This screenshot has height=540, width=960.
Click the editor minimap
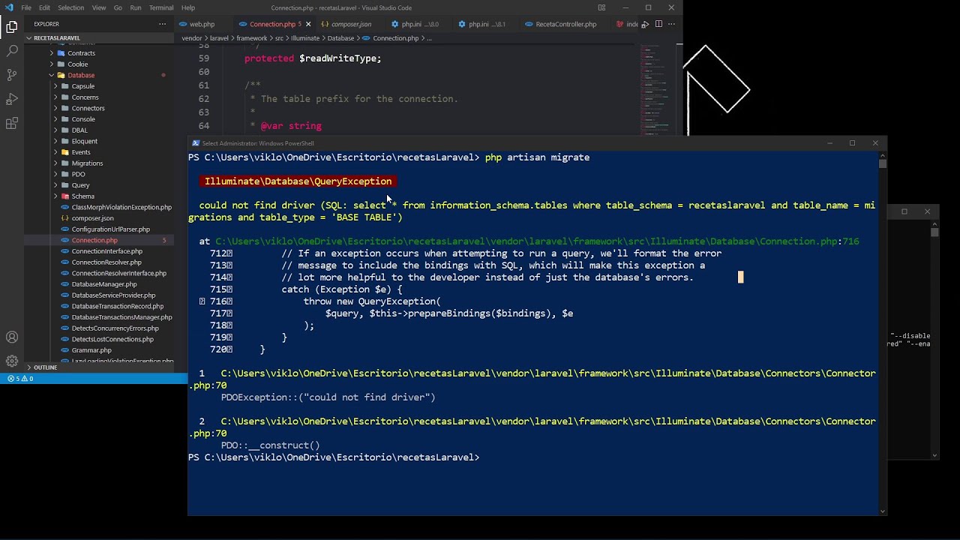click(658, 90)
